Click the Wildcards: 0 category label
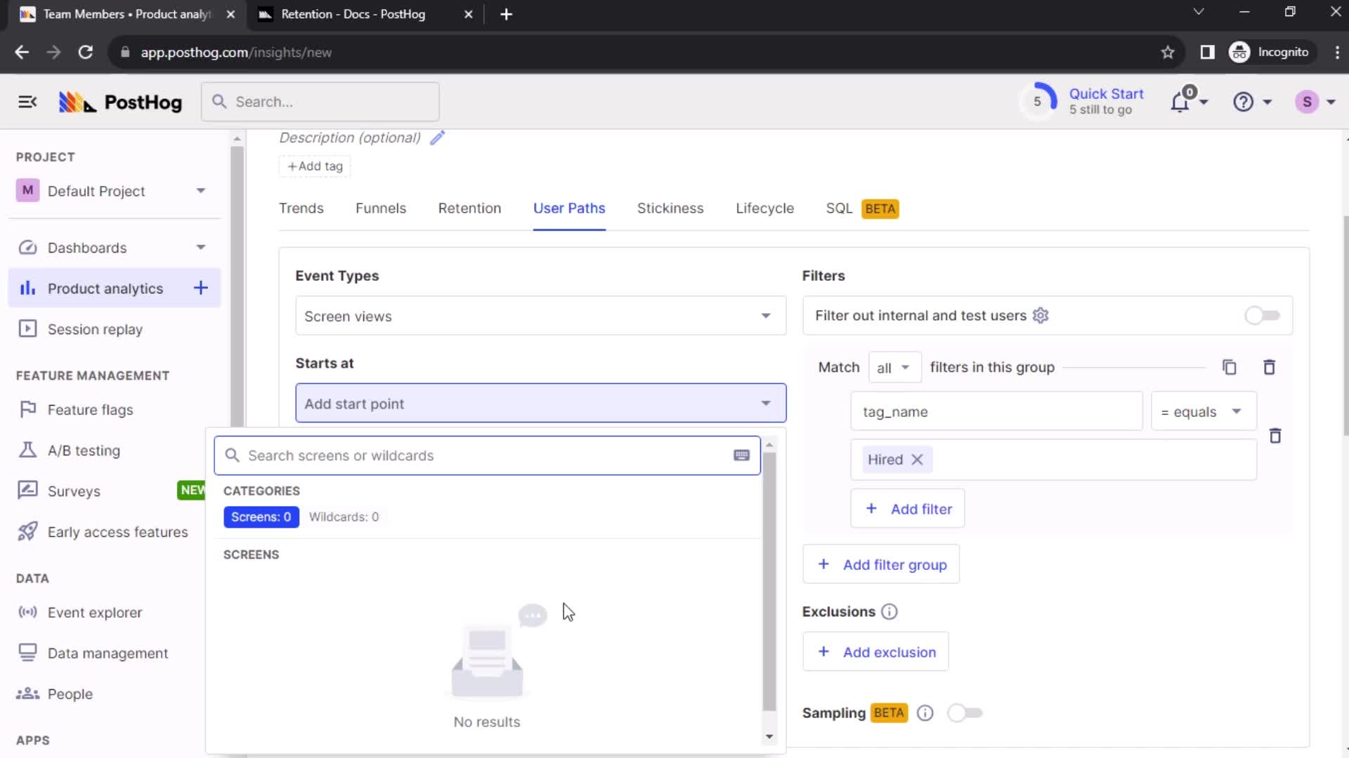The image size is (1349, 758). click(343, 517)
